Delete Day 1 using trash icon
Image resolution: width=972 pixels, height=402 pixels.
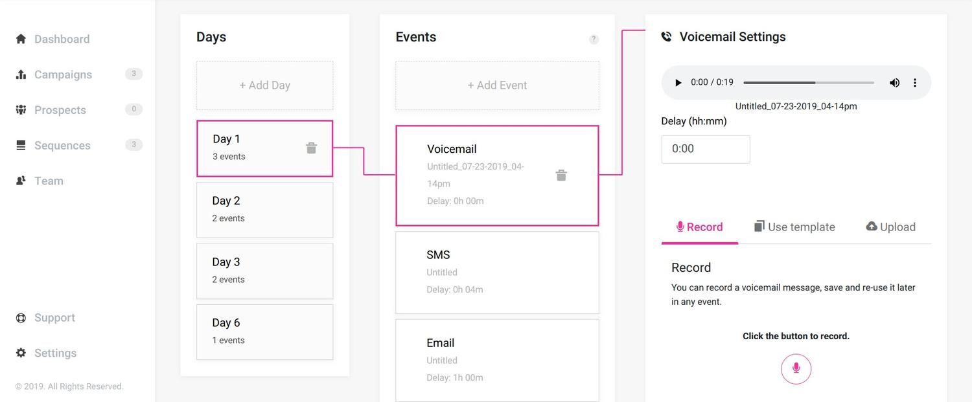[x=311, y=148]
